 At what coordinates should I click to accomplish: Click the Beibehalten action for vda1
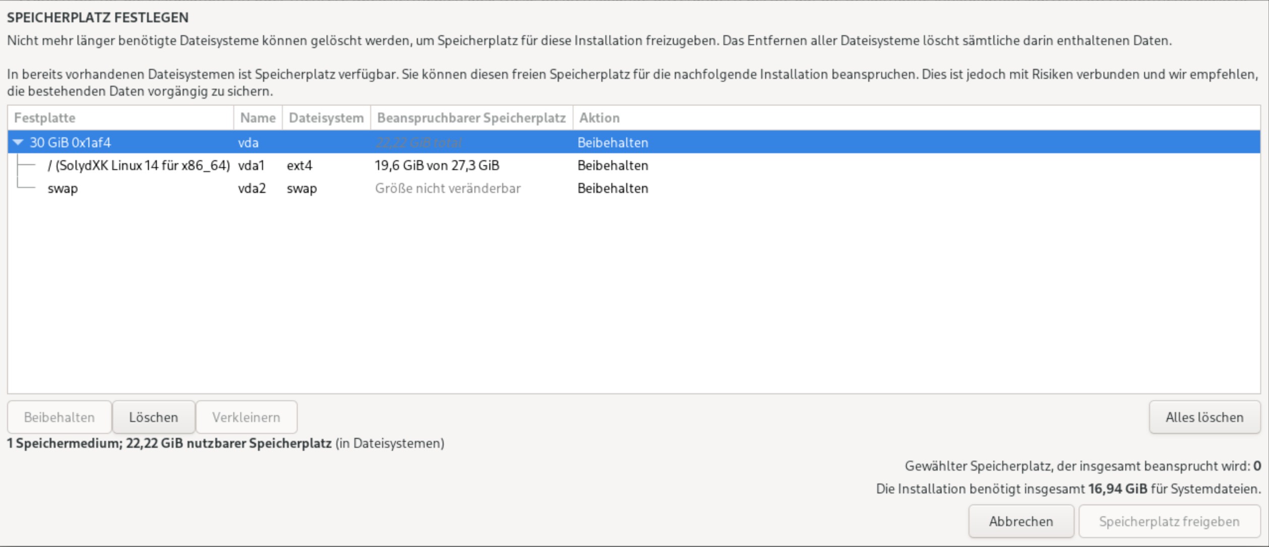(x=613, y=165)
